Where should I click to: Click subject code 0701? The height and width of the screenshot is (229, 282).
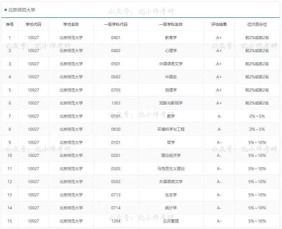[116, 116]
